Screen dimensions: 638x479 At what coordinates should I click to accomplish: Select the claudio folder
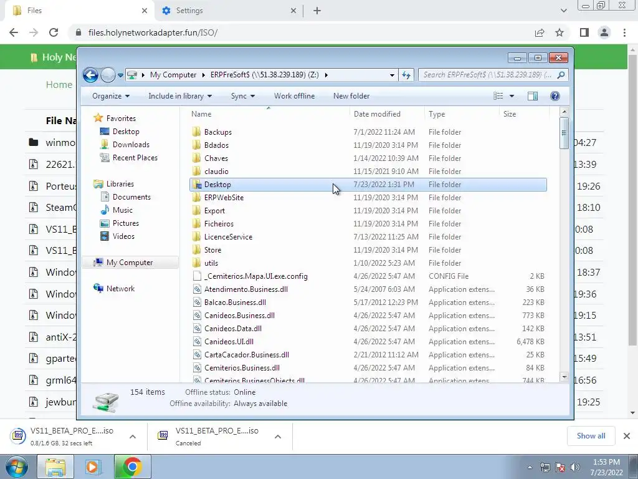coord(368,172)
